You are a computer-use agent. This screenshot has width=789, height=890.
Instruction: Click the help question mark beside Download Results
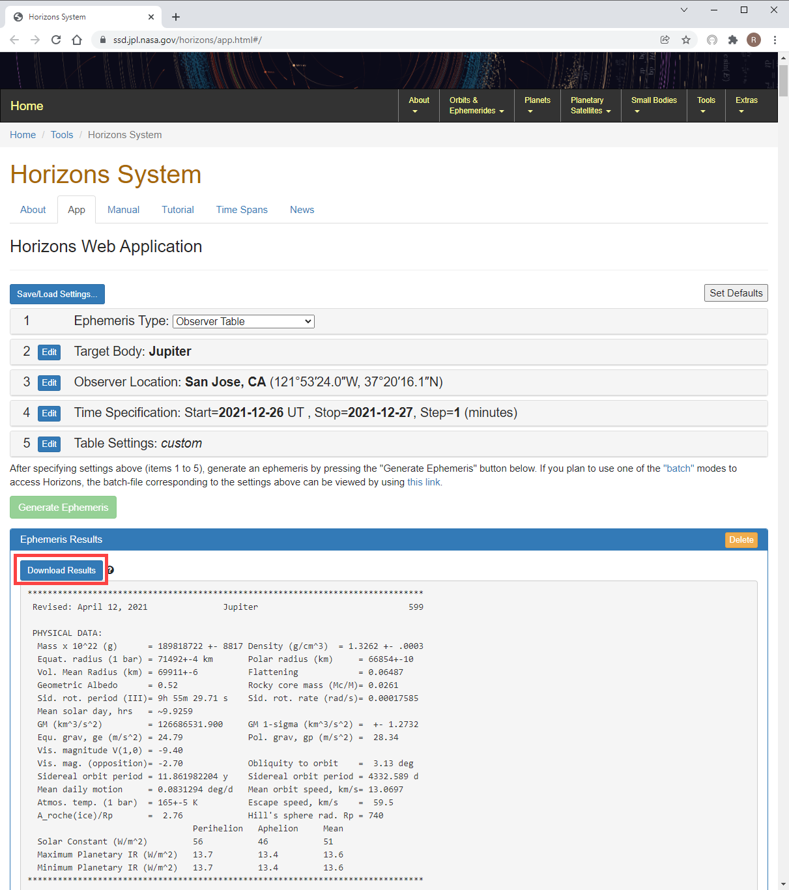[110, 570]
